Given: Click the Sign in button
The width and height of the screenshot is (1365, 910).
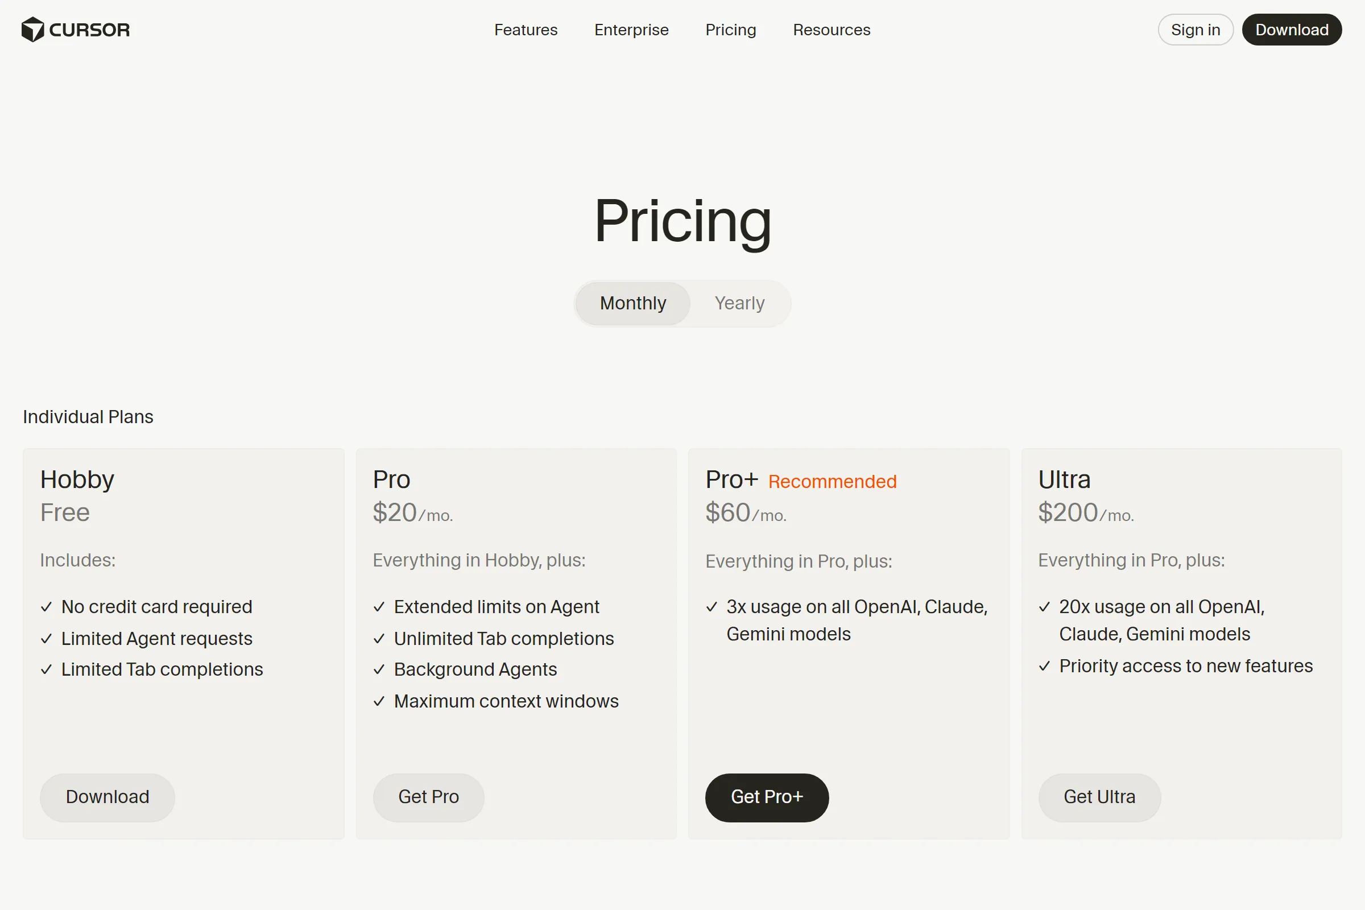Looking at the screenshot, I should tap(1195, 30).
